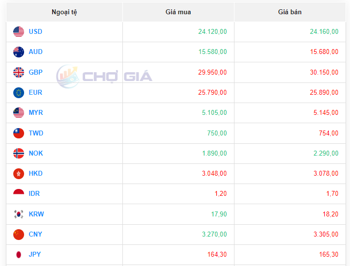350x266 pixels.
Task: Click the Norwegian flag icon
Action: [19, 154]
